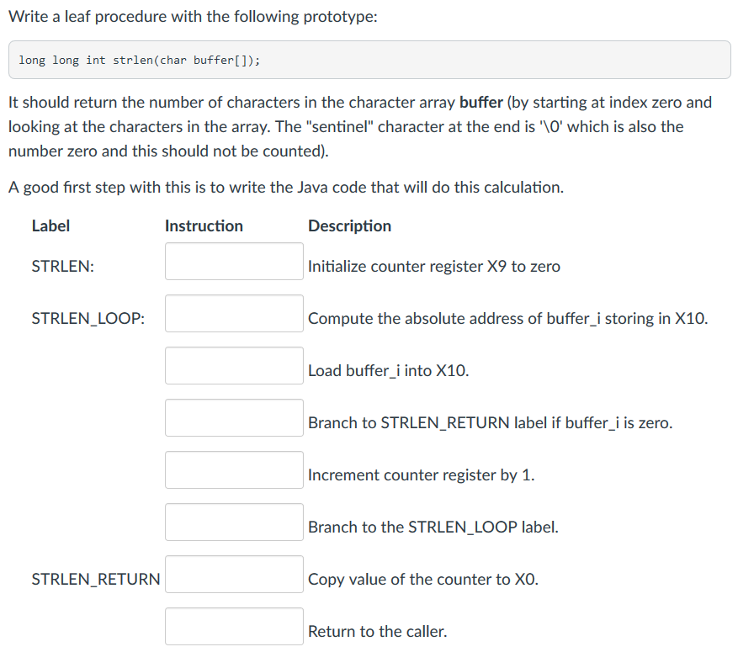Click the input field for initializing X9 counter
Image resolution: width=738 pixels, height=668 pixels.
(234, 261)
